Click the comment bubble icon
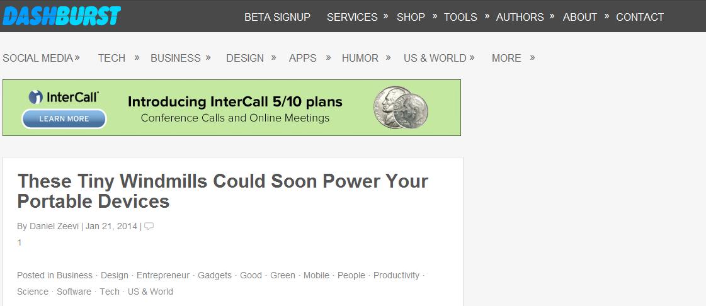 tap(149, 227)
